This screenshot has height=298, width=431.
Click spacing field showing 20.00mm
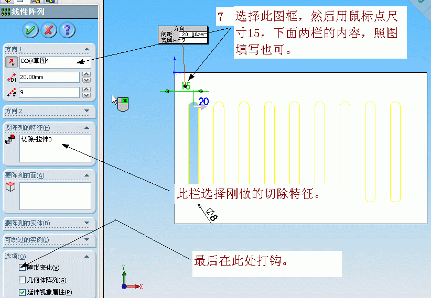[x=49, y=77]
